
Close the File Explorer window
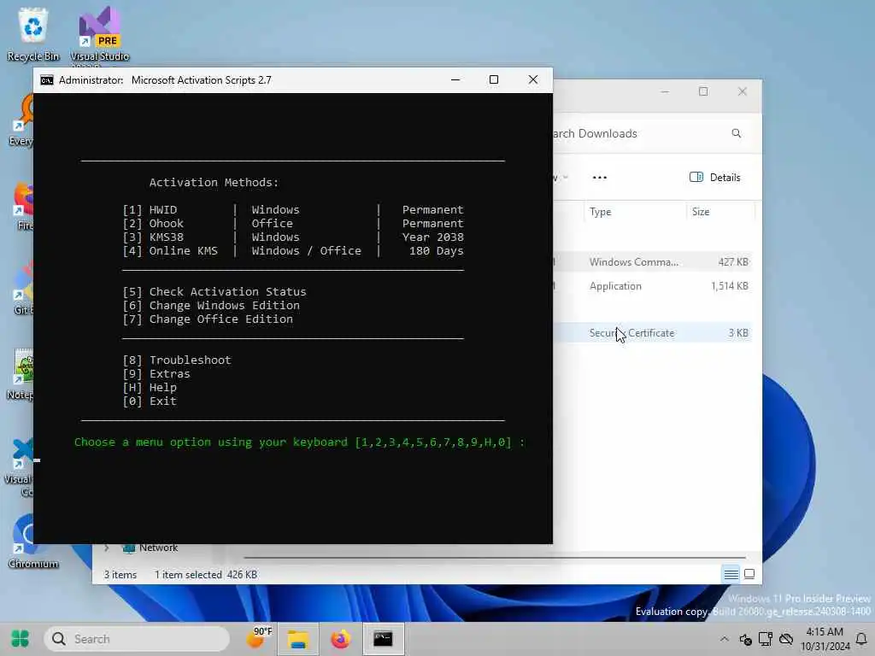pos(743,91)
